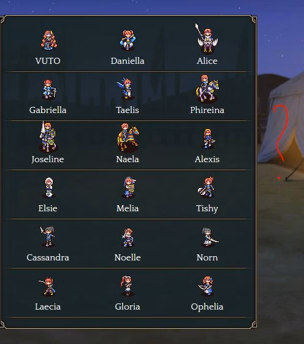Image resolution: width=304 pixels, height=344 pixels.
Task: Select the Noelle name label
Action: click(127, 257)
